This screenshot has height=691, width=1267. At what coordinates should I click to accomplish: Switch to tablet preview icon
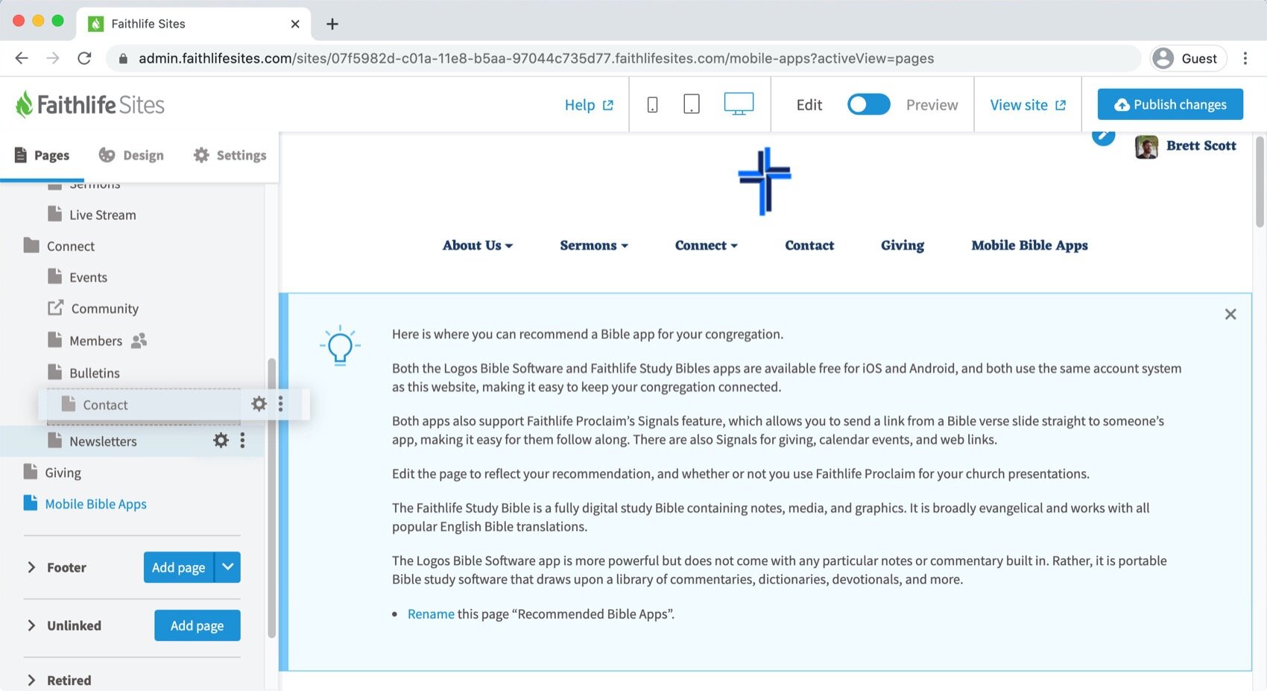click(x=692, y=104)
